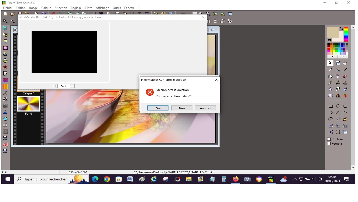
Task: Select the Mona Lisa art tool
Action: 338,95
